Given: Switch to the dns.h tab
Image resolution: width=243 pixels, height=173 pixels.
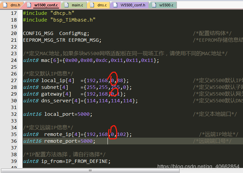Looking at the screenshot, I should pyautogui.click(x=12, y=5).
